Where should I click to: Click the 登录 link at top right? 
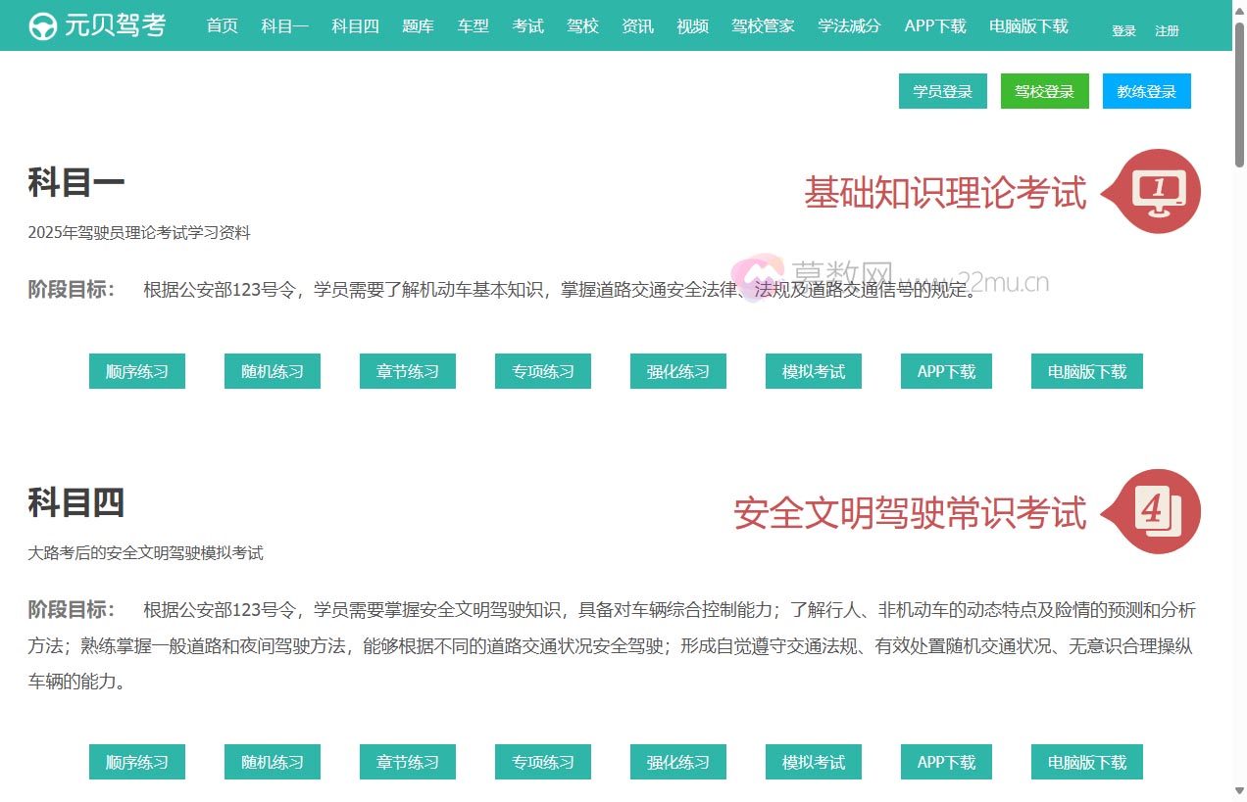(1123, 31)
